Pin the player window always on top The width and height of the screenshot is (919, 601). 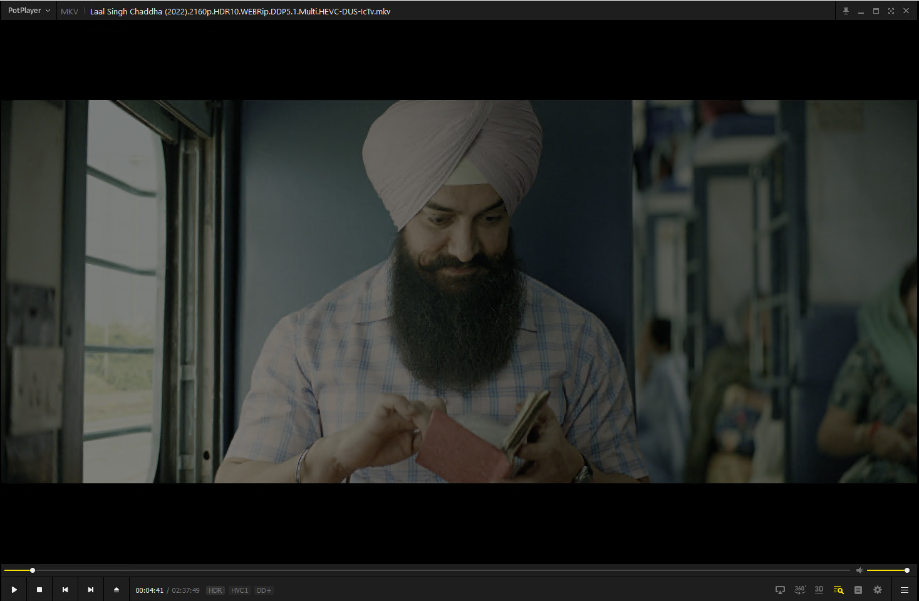pos(846,11)
